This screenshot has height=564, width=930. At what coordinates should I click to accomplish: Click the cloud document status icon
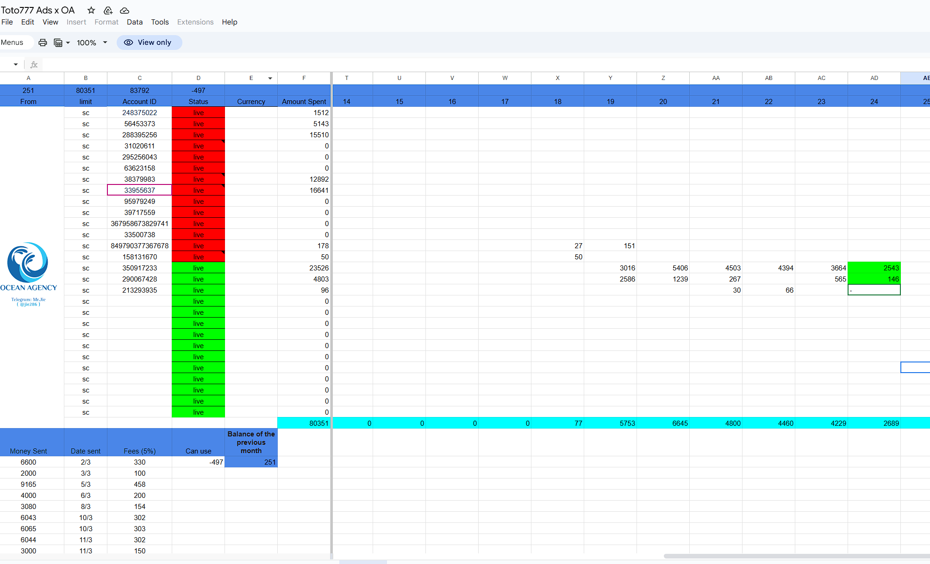(125, 10)
